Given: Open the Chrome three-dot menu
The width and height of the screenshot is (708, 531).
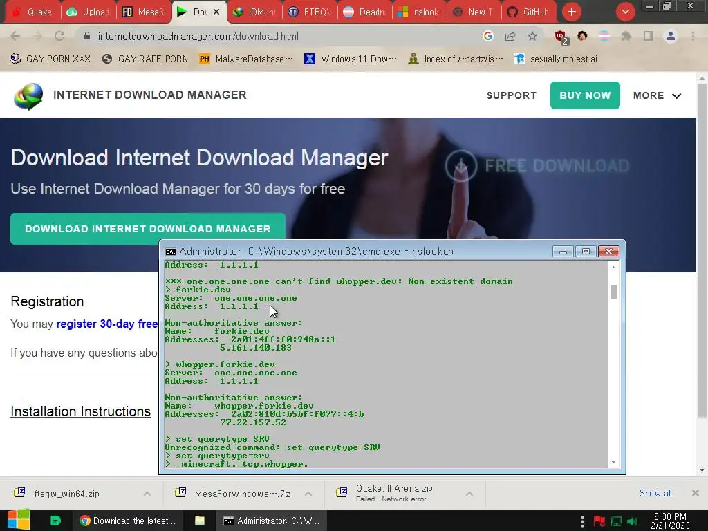Looking at the screenshot, I should click(x=693, y=37).
